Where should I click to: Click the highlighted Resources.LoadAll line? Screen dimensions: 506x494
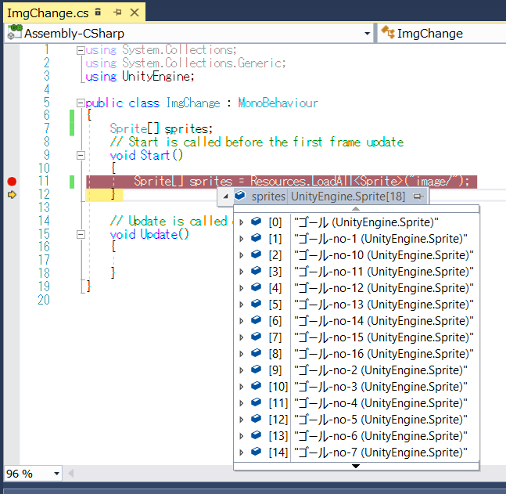[282, 182]
